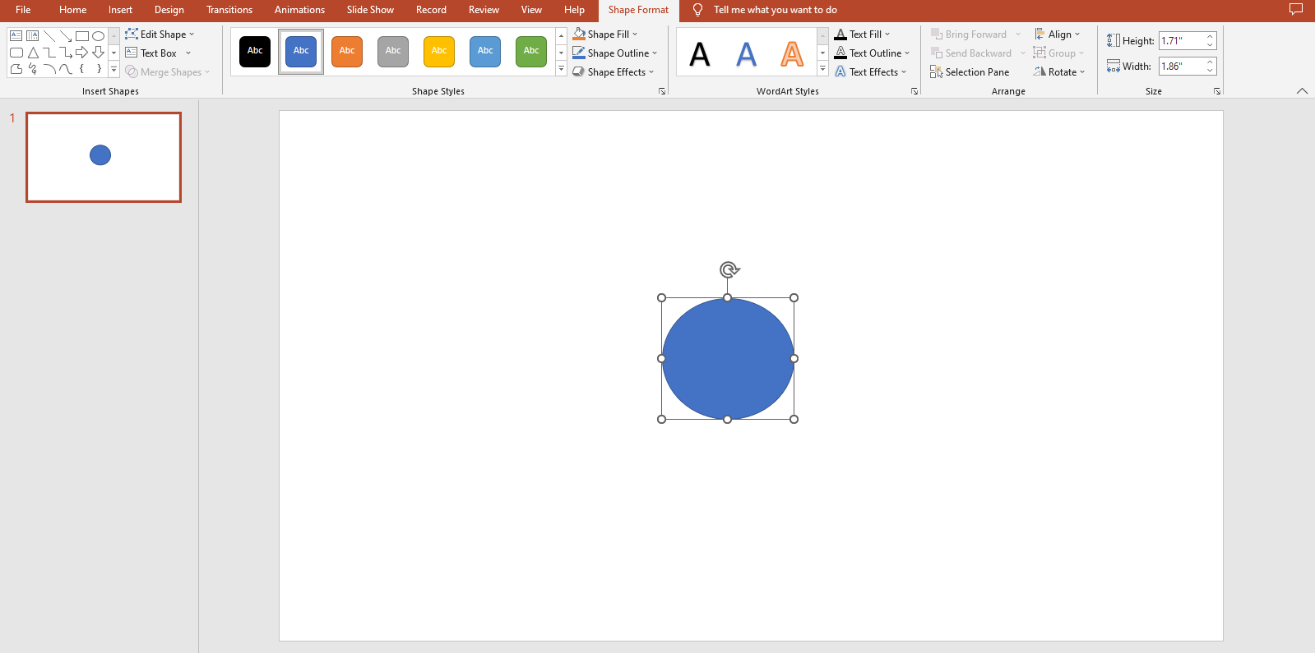Choose the Right Arrow block shape
Viewport: 1315px width, 653px height.
click(x=82, y=53)
